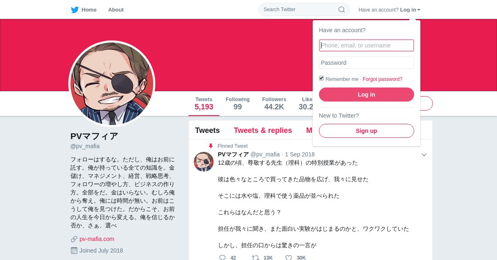Click the Phone, email, or username field
This screenshot has height=260, width=497.
(367, 45)
